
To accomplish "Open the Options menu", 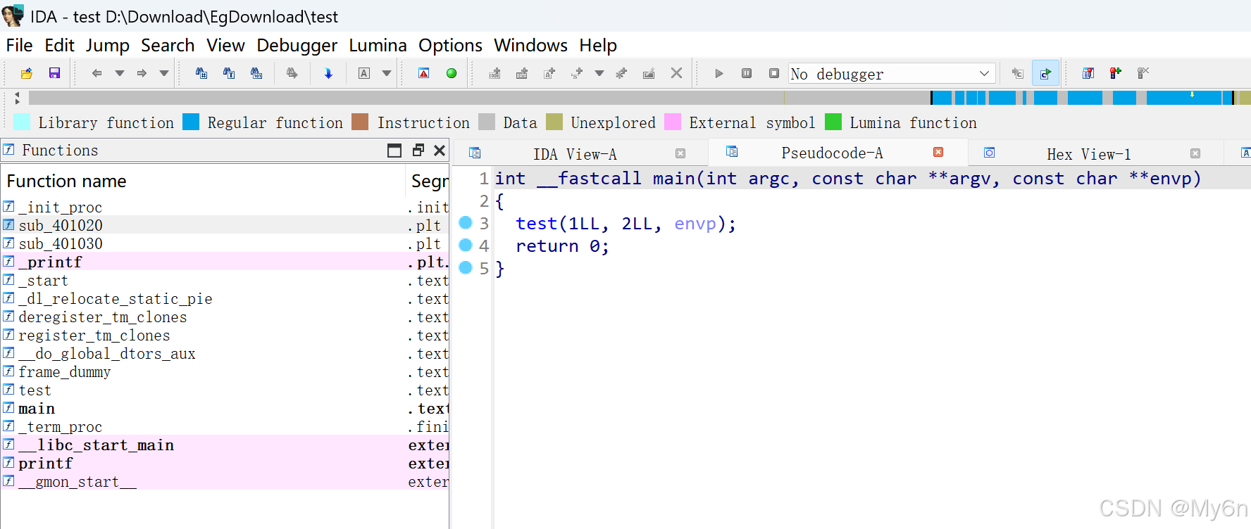I will [x=451, y=46].
